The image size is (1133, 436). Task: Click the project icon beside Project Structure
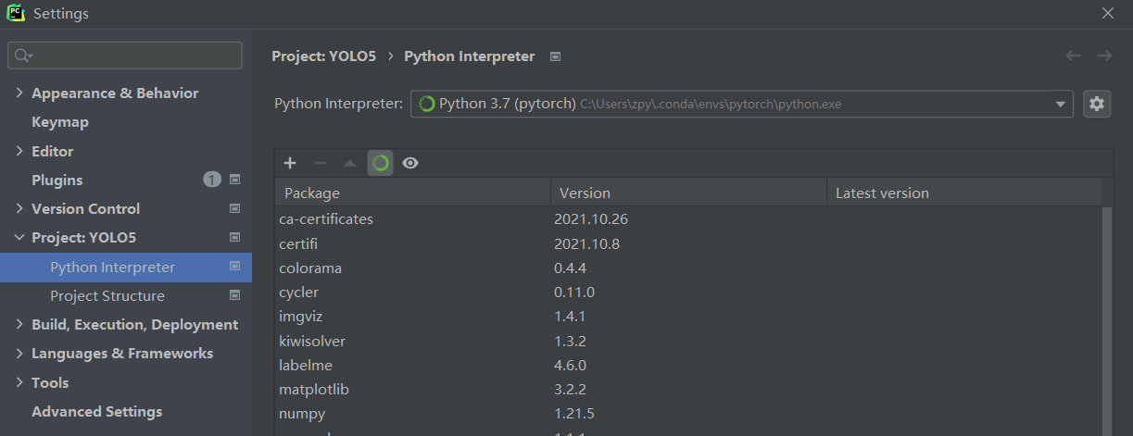234,295
